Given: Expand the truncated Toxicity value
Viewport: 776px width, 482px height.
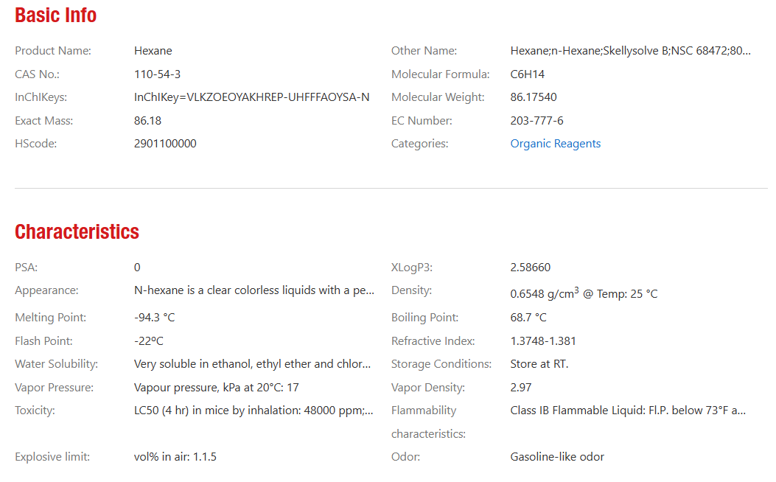Looking at the screenshot, I should (254, 411).
